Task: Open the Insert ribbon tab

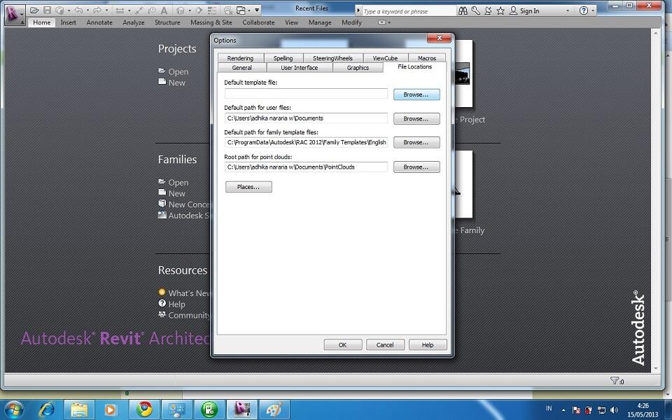Action: pyautogui.click(x=68, y=22)
